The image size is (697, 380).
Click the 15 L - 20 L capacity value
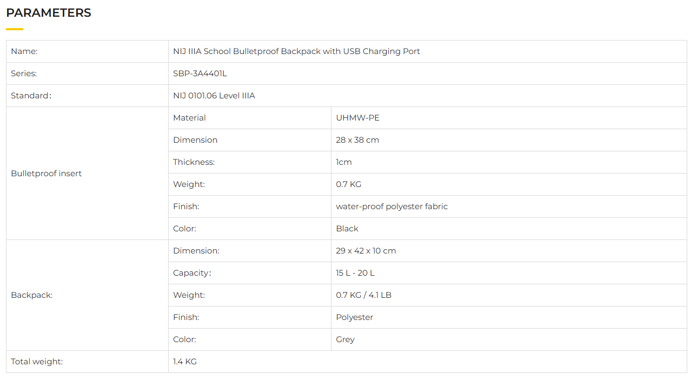pos(355,273)
